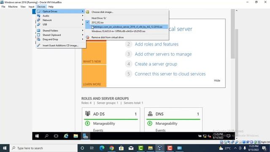The height and width of the screenshot is (152, 270).
Task: Open Internet Explorer in guest taskbar
Action: point(66,136)
